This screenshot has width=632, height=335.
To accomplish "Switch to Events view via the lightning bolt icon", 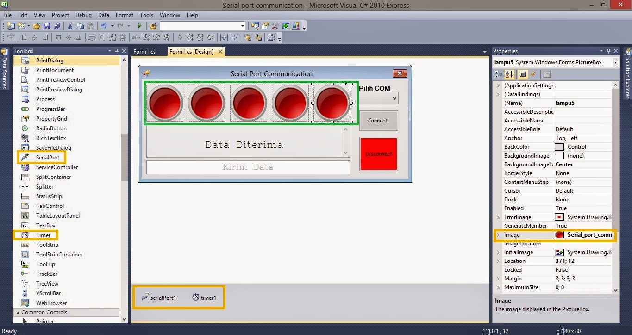I will pyautogui.click(x=533, y=74).
